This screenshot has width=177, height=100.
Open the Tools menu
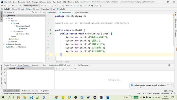59,2
